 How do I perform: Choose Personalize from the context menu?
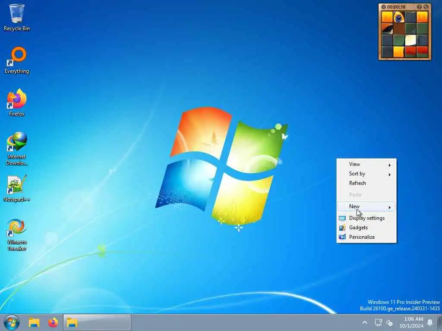pos(366,237)
